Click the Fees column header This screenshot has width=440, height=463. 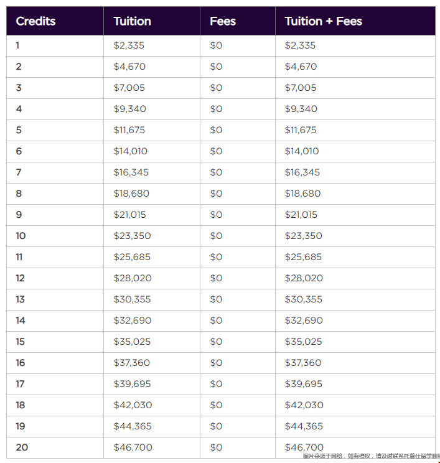pos(223,21)
